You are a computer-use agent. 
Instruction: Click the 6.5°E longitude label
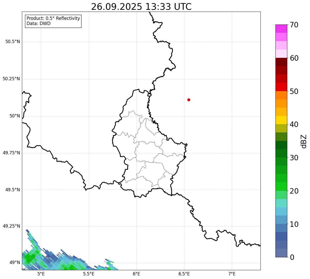point(184,274)
